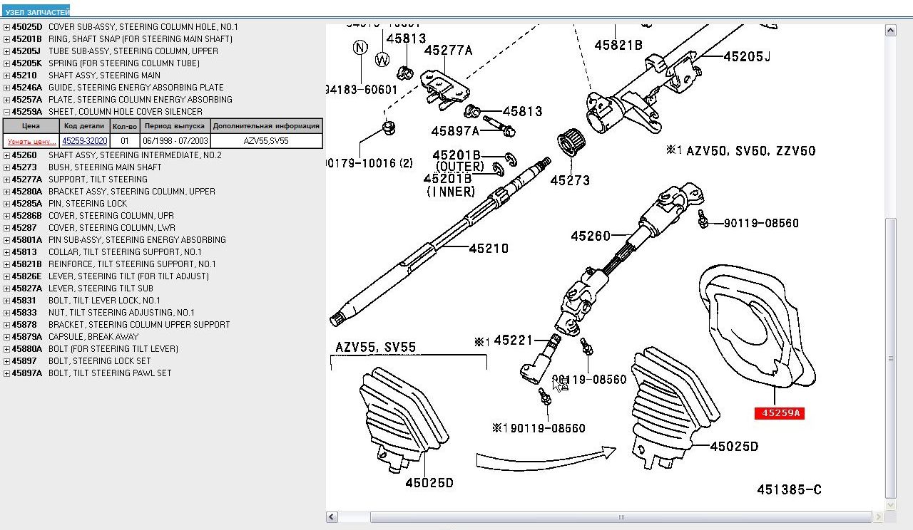Expand the 45897A bolt entry
Image resolution: width=913 pixels, height=530 pixels.
click(7, 373)
